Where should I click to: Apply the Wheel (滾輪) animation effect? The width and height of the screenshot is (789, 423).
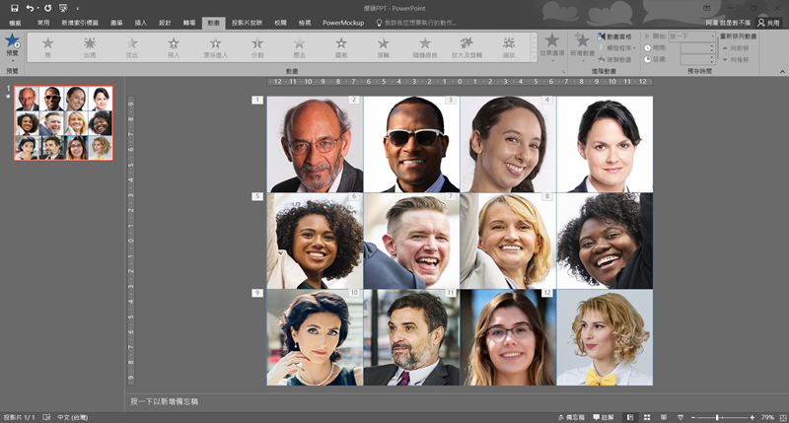coord(383,45)
